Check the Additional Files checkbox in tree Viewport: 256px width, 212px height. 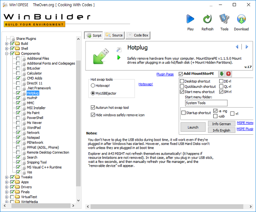click(18, 59)
